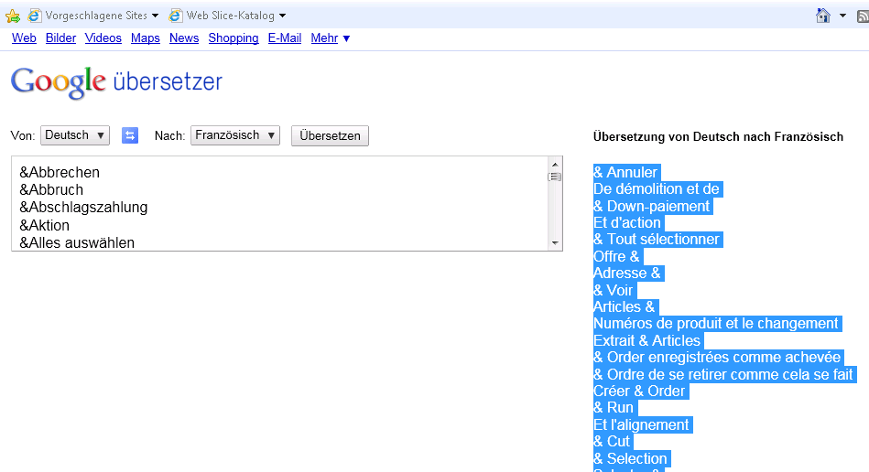This screenshot has width=869, height=472.
Task: Open the Bilder link
Action: point(60,38)
